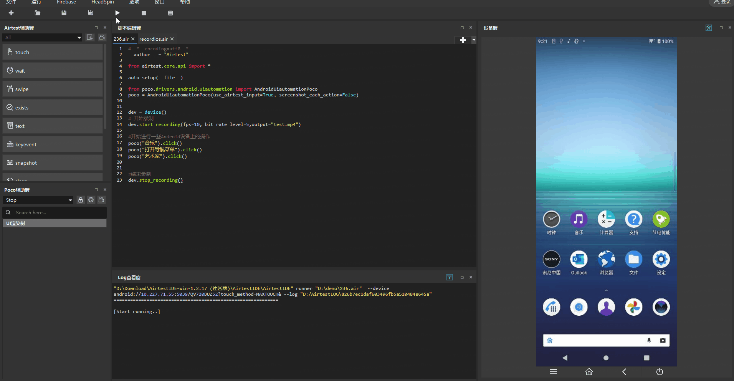The image size is (734, 381).
Task: Create a new script file
Action: [x=11, y=13]
